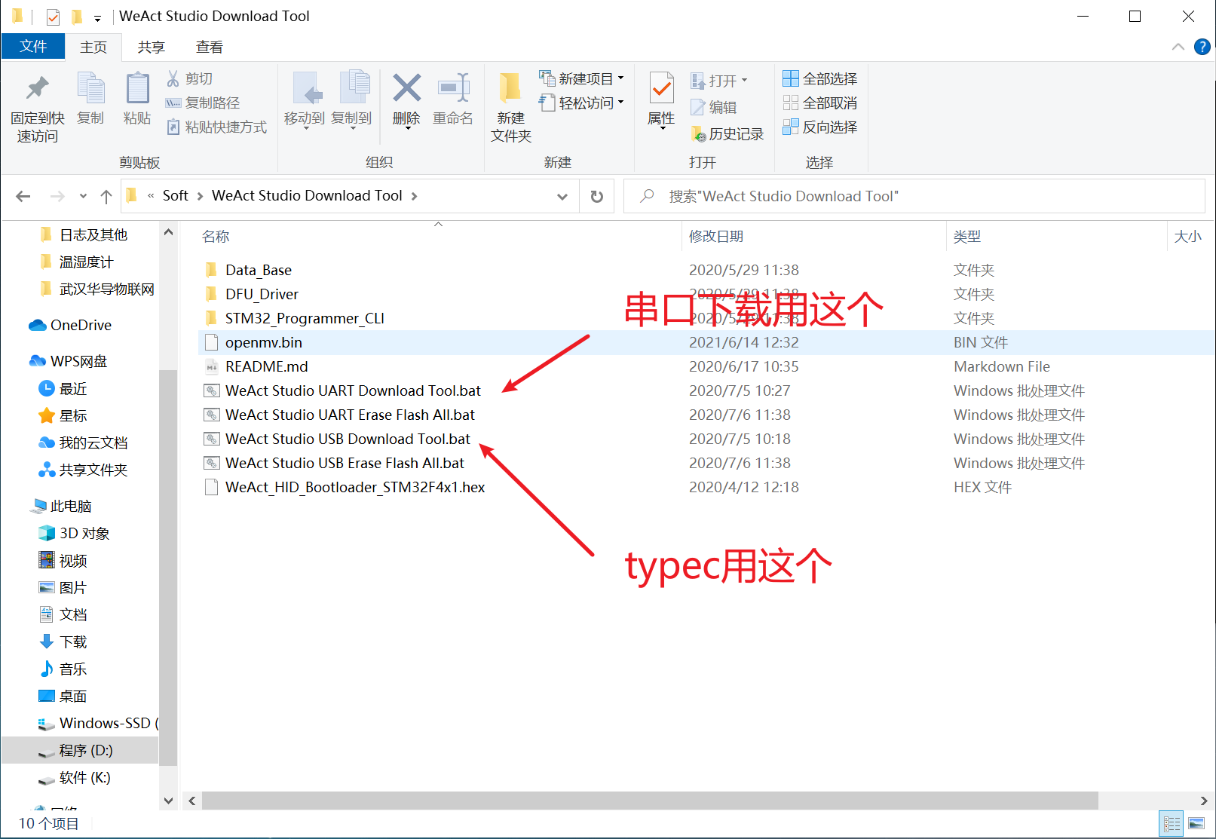This screenshot has width=1216, height=839.
Task: Open OneDrive in navigation pane
Action: (81, 325)
